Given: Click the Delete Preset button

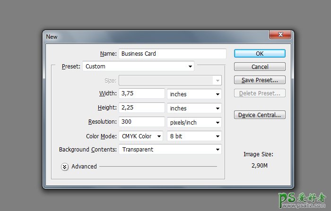Looking at the screenshot, I should click(x=260, y=93).
